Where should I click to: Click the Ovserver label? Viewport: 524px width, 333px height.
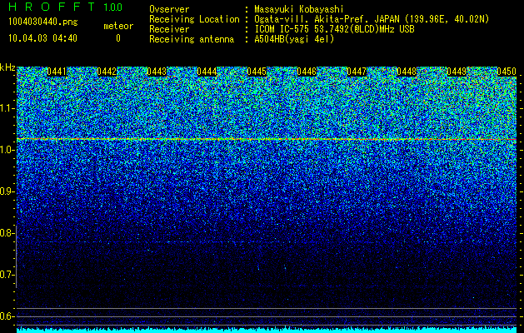pos(169,9)
